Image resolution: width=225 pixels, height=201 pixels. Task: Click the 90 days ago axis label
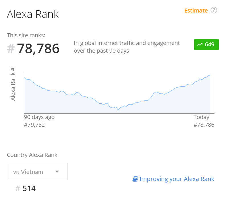point(39,117)
